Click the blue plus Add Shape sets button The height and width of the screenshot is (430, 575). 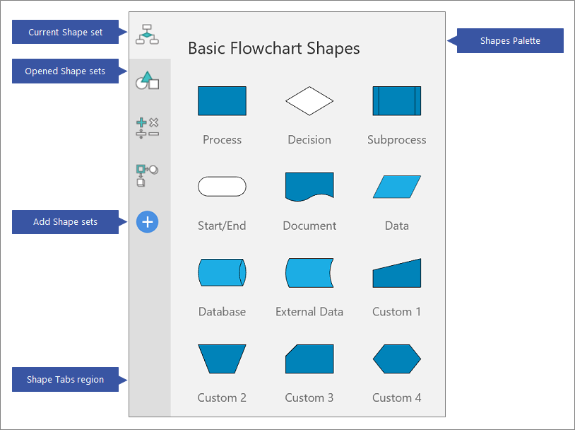click(x=147, y=221)
